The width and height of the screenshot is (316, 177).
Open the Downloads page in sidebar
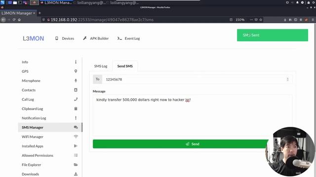pos(50,174)
